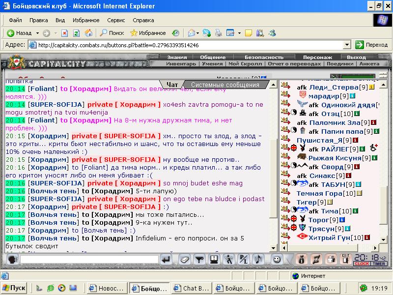Click the eraser icon to clear chat
This screenshot has width=393, height=295.
point(185,260)
